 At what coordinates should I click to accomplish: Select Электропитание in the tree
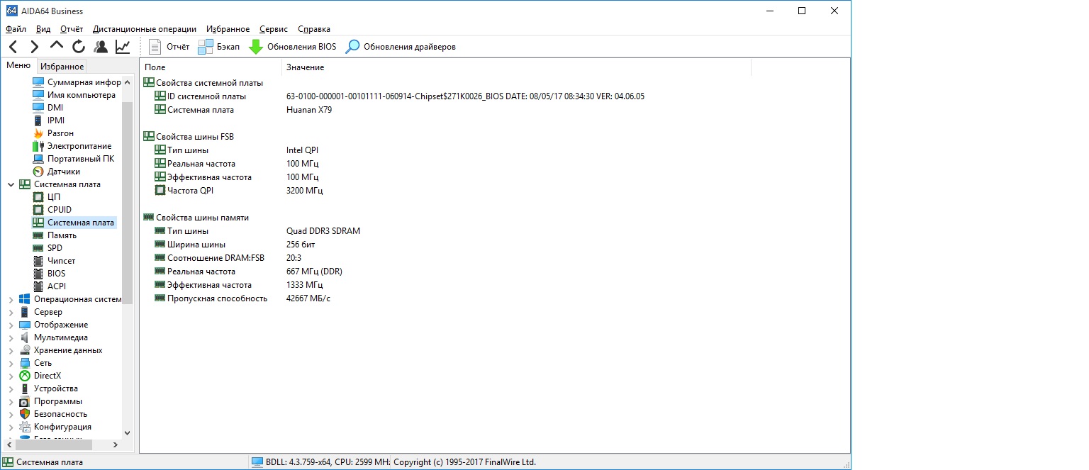[x=72, y=146]
